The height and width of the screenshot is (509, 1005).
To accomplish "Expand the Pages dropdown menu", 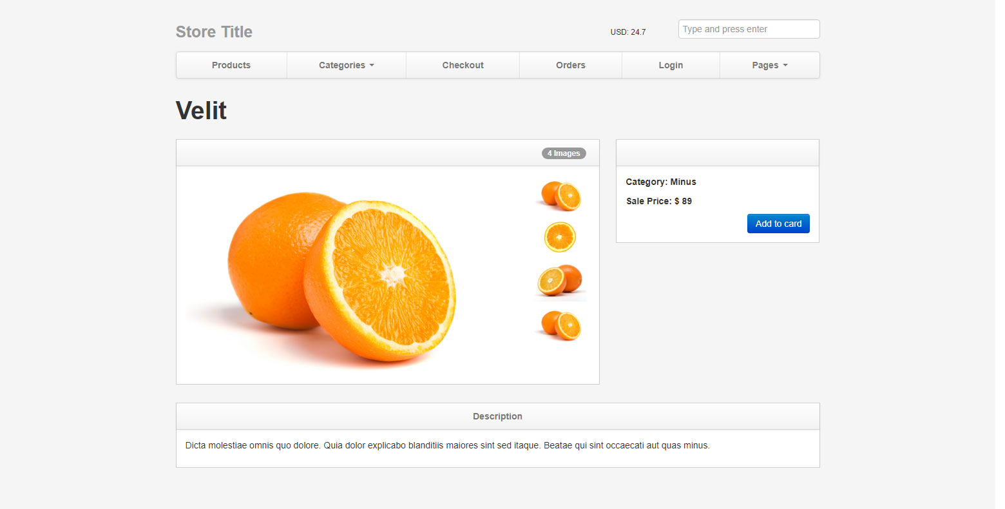I will [x=769, y=65].
